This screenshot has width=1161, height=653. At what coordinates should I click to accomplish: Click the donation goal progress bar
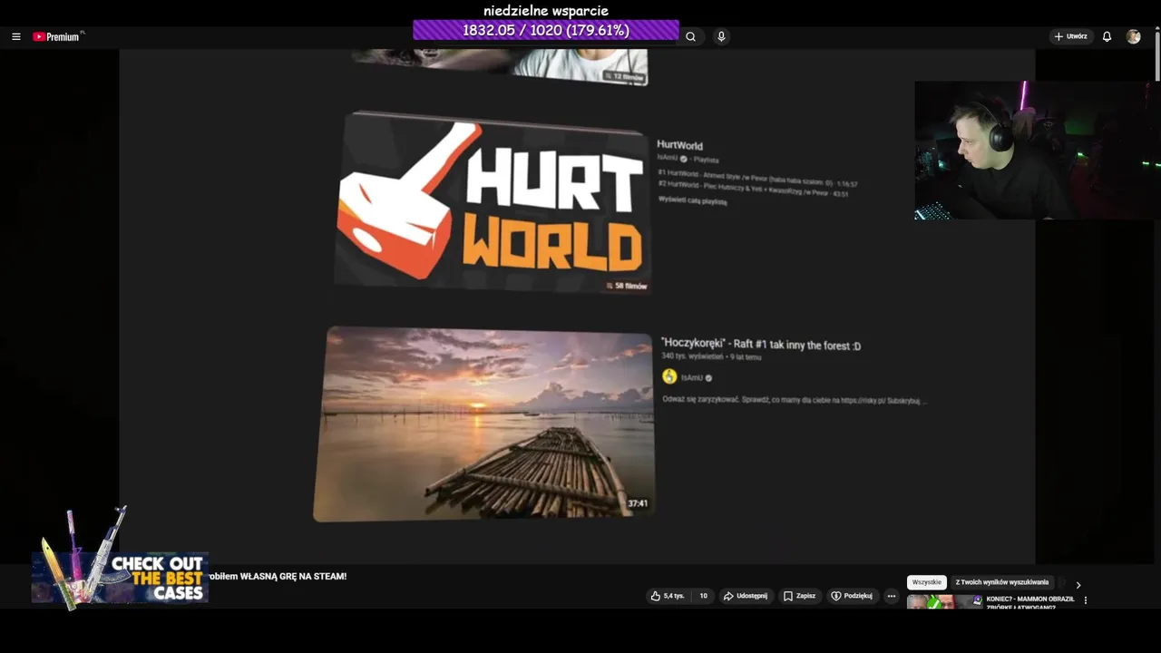point(546,30)
